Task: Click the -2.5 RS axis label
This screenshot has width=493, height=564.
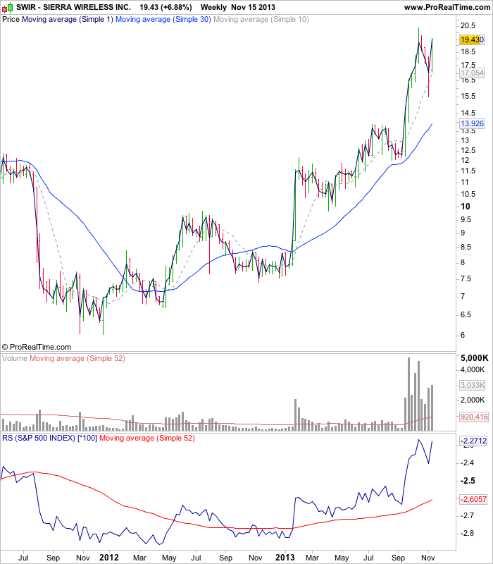Action: tap(468, 481)
